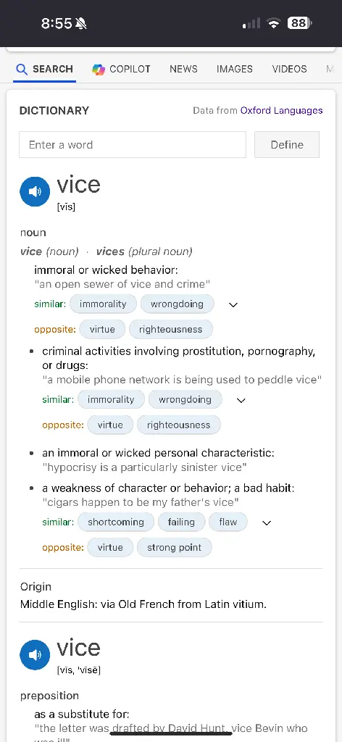This screenshot has height=742, width=342.
Task: Expand similar words for immoral behavior definition
Action: [233, 304]
